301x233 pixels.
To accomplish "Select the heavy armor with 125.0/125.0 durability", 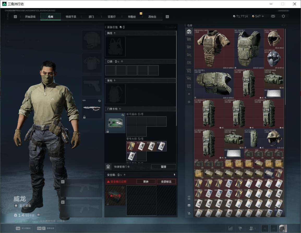I will (214, 49).
